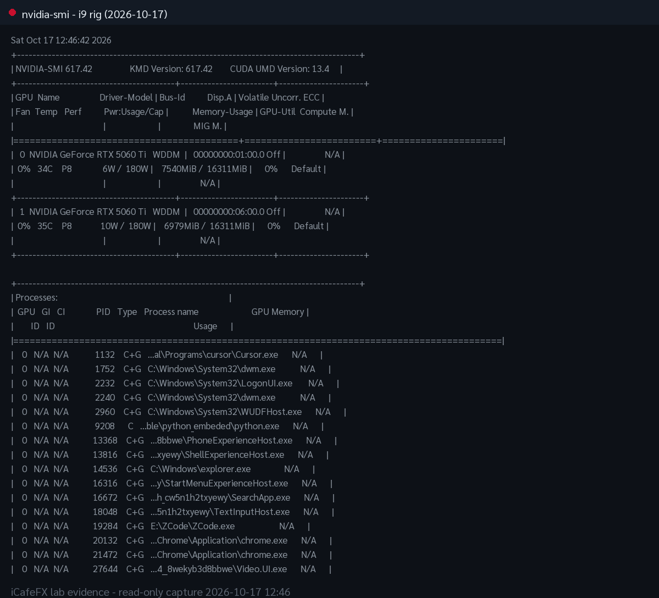Viewport: 659px width, 598px height.
Task: Select the timestamp Sat Oct 17 12:46:42 2026
Action: [x=61, y=40]
